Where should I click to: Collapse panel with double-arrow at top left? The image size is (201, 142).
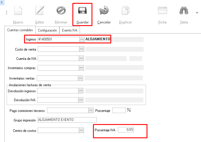(2, 2)
